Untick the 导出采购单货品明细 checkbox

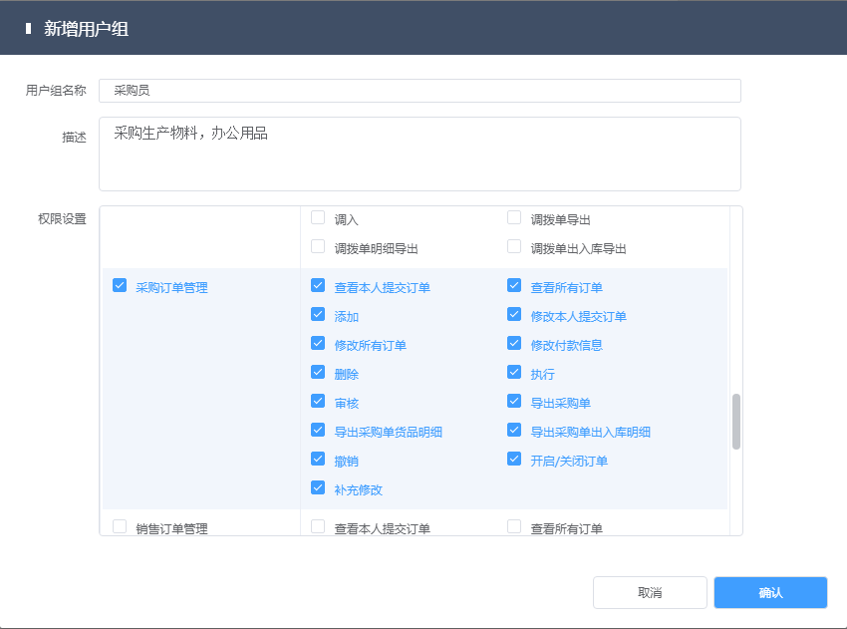318,431
